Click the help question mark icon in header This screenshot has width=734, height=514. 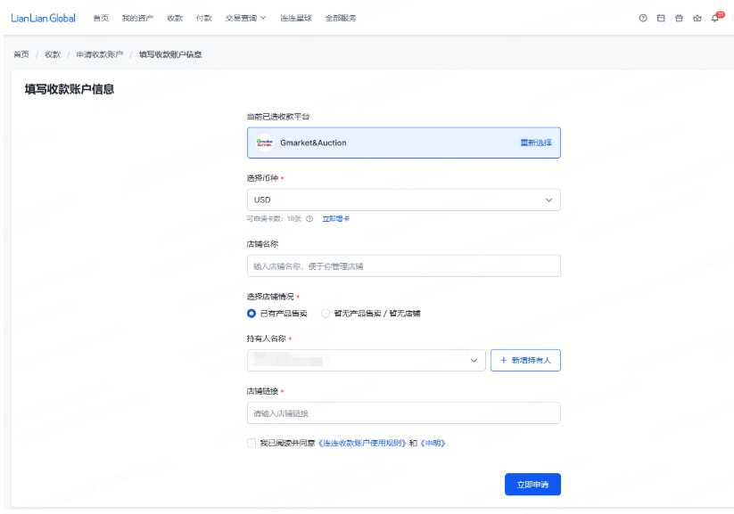(642, 19)
